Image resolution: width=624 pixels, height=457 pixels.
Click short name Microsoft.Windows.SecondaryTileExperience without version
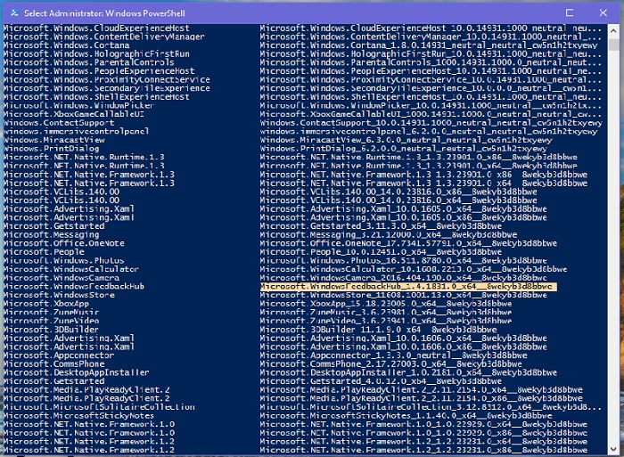coord(106,88)
